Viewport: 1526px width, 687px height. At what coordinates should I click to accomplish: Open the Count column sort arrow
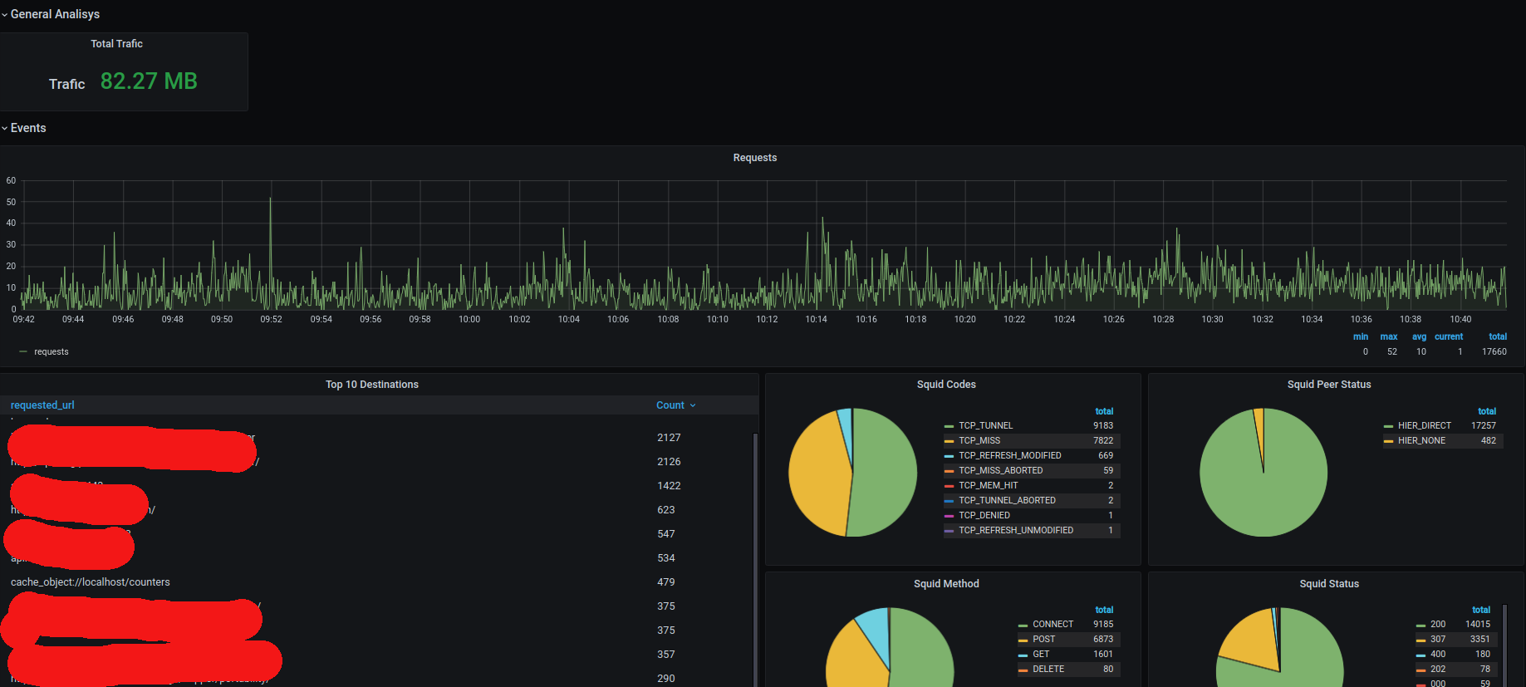[693, 405]
